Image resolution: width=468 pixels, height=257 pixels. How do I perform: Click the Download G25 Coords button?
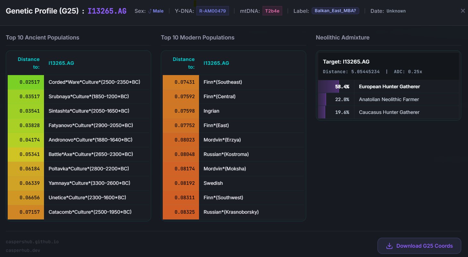point(419,246)
